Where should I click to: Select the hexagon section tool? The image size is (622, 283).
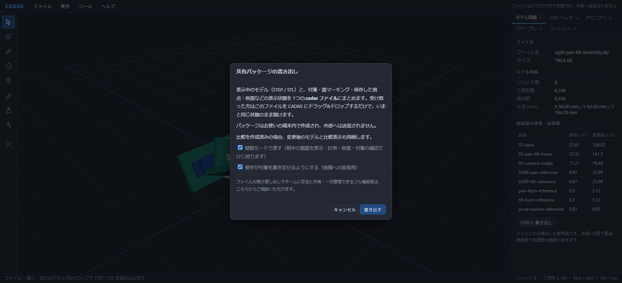[x=8, y=66]
